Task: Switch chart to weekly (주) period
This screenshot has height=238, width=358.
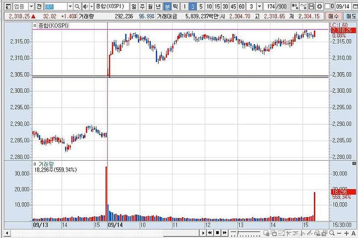Action: coord(142,6)
